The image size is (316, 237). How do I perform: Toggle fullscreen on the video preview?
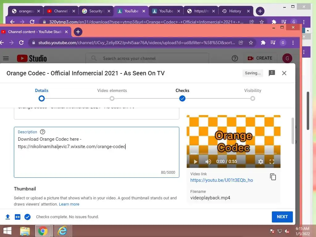[x=272, y=162]
